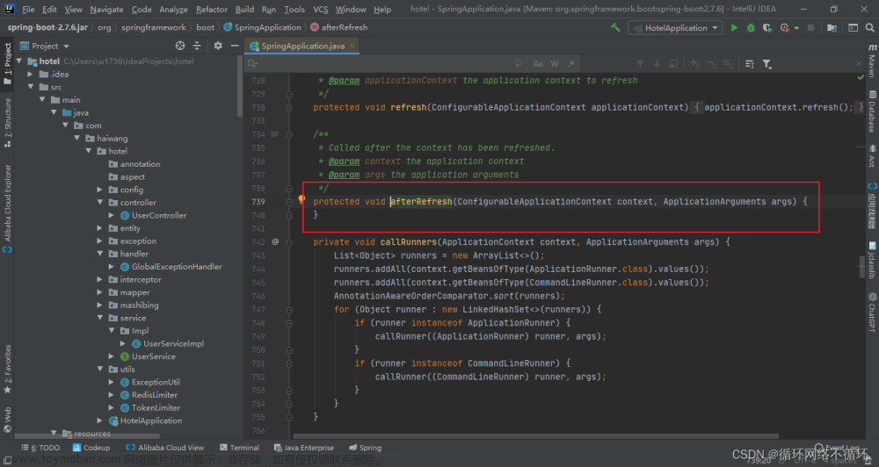879x467 pixels.
Task: Build the project with the hammer icon
Action: click(x=615, y=27)
